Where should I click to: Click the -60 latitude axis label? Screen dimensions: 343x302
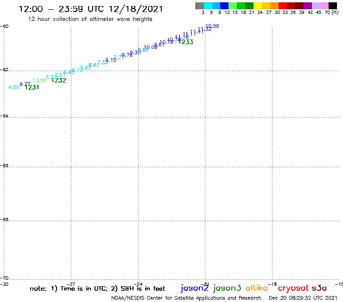pyautogui.click(x=4, y=26)
